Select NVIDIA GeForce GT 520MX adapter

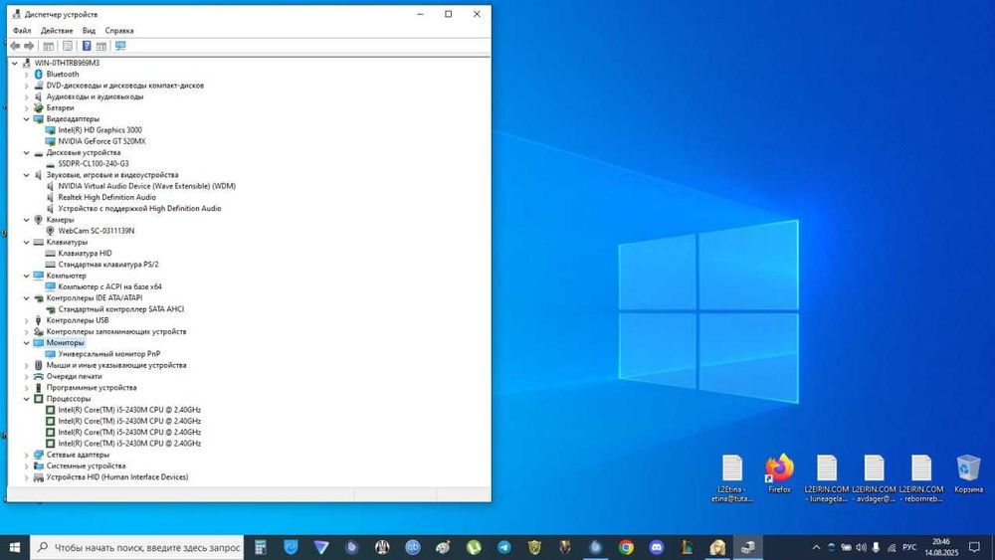pyautogui.click(x=101, y=141)
